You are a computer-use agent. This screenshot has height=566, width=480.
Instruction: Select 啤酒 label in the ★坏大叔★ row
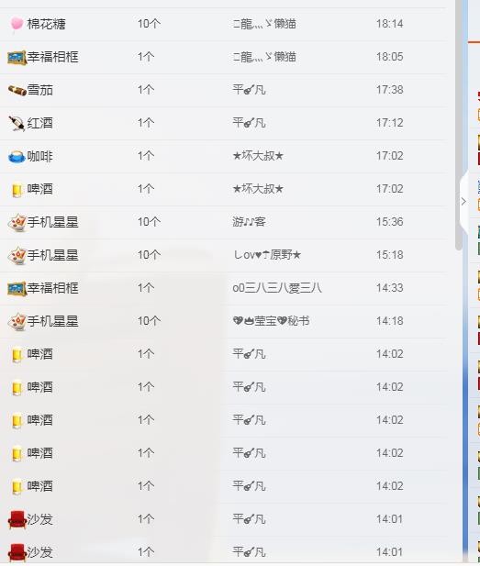click(40, 190)
